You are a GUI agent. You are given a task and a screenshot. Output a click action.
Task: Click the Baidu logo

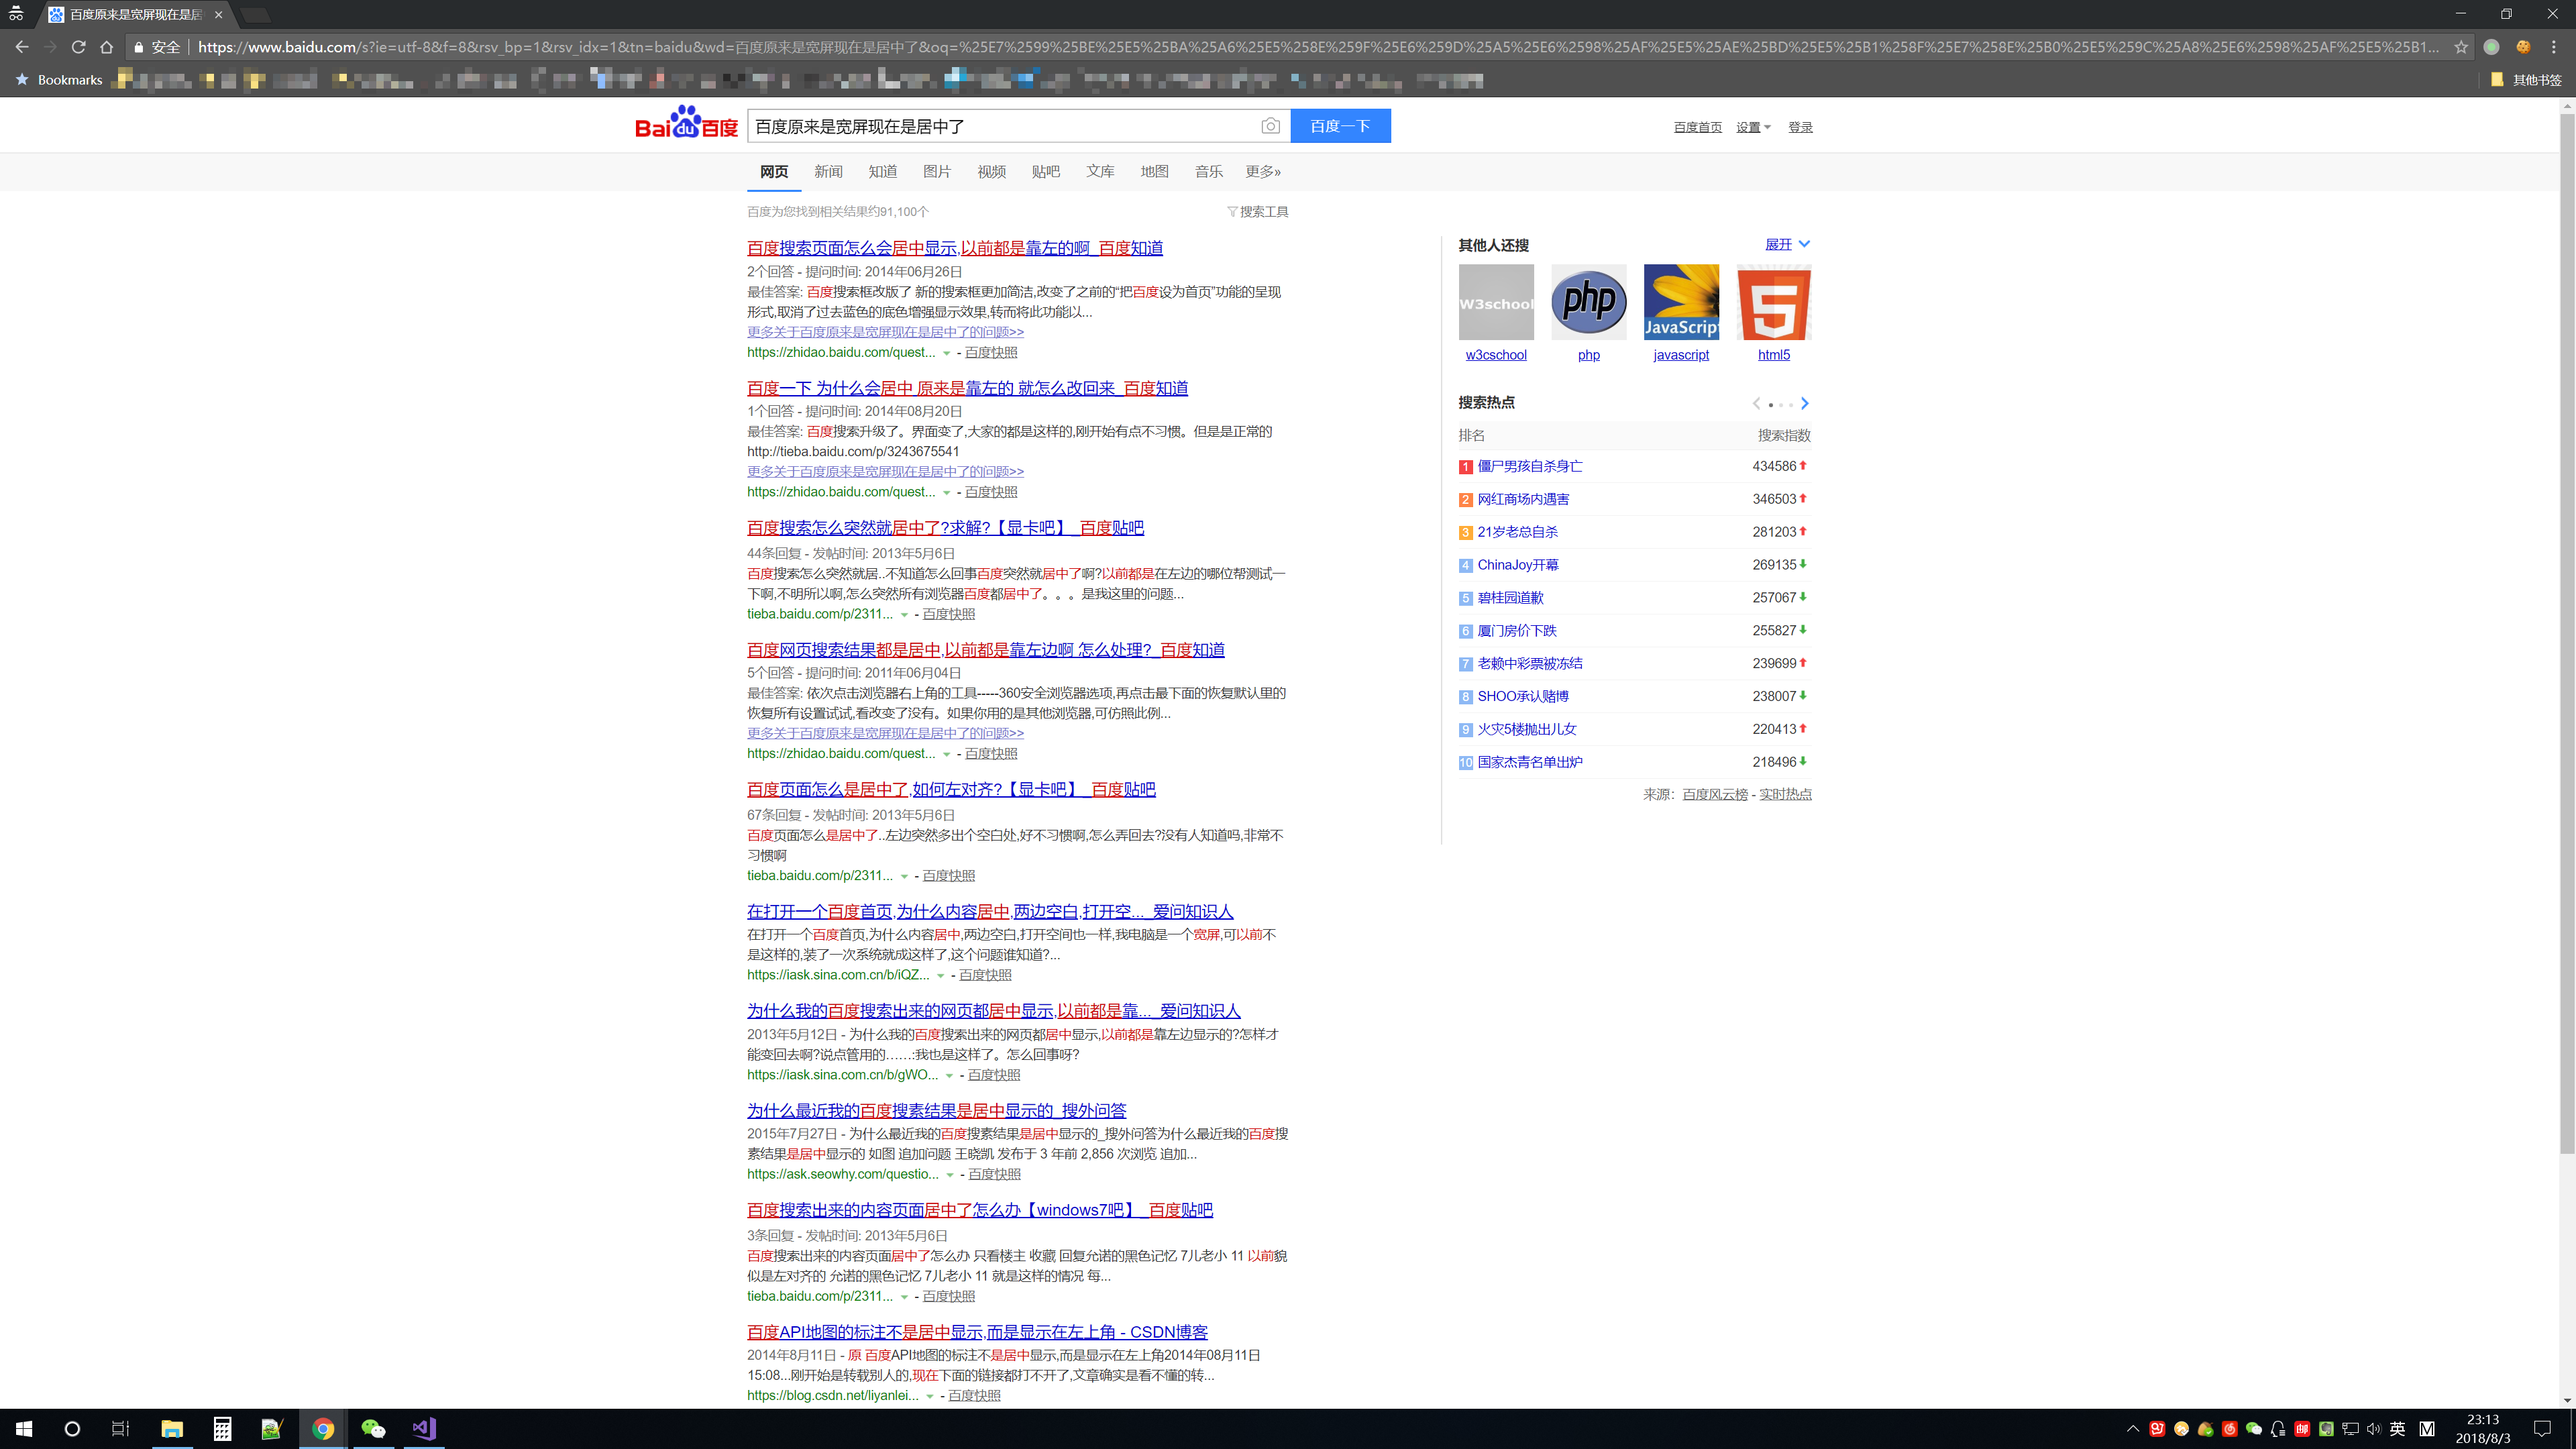click(x=686, y=124)
